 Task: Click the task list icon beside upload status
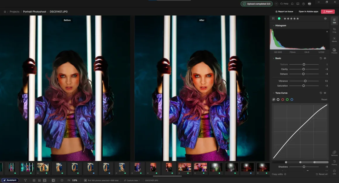point(276,4)
